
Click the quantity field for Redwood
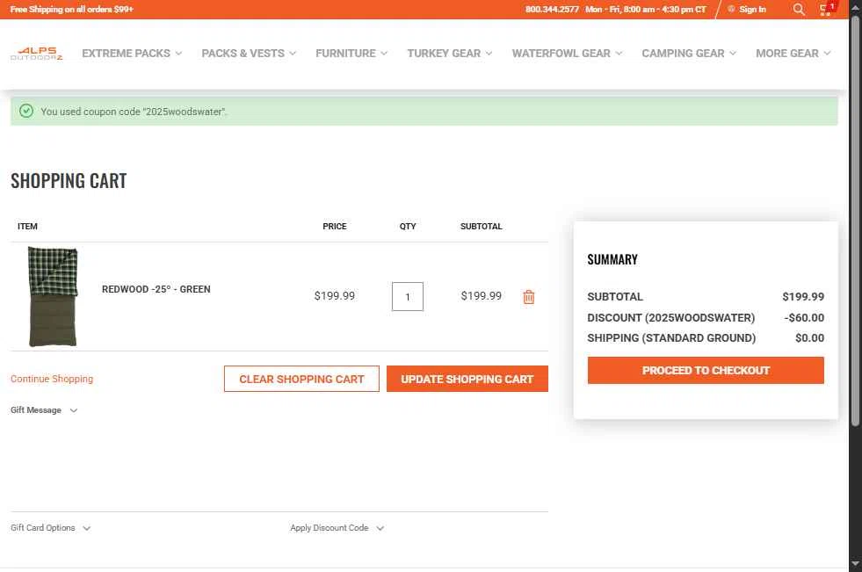point(408,296)
